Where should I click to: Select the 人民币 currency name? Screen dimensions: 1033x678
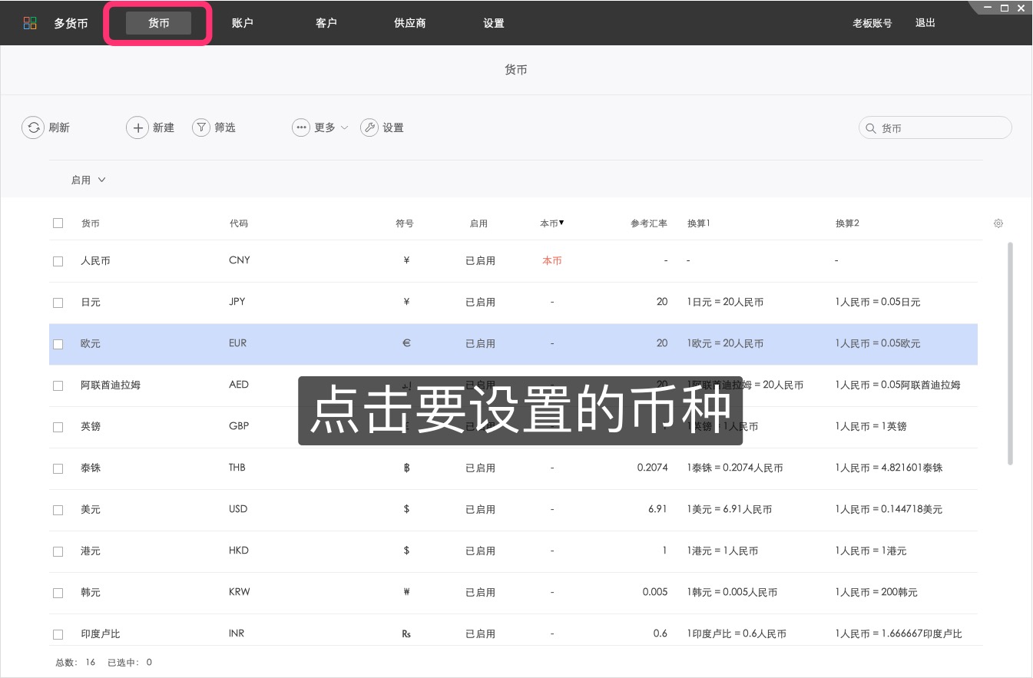[95, 261]
